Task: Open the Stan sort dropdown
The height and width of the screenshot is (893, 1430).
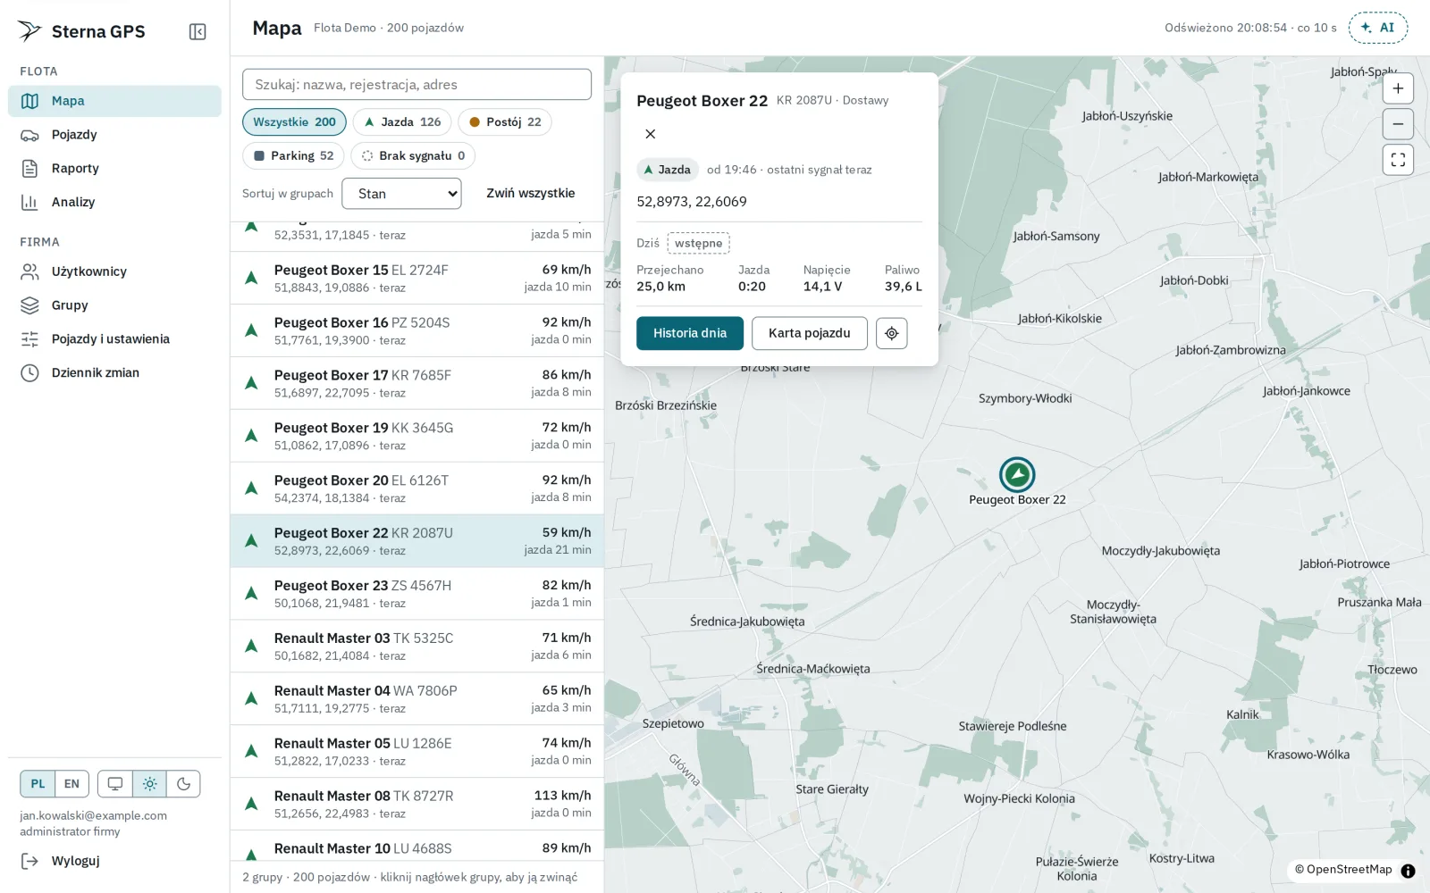Action: coord(401,194)
